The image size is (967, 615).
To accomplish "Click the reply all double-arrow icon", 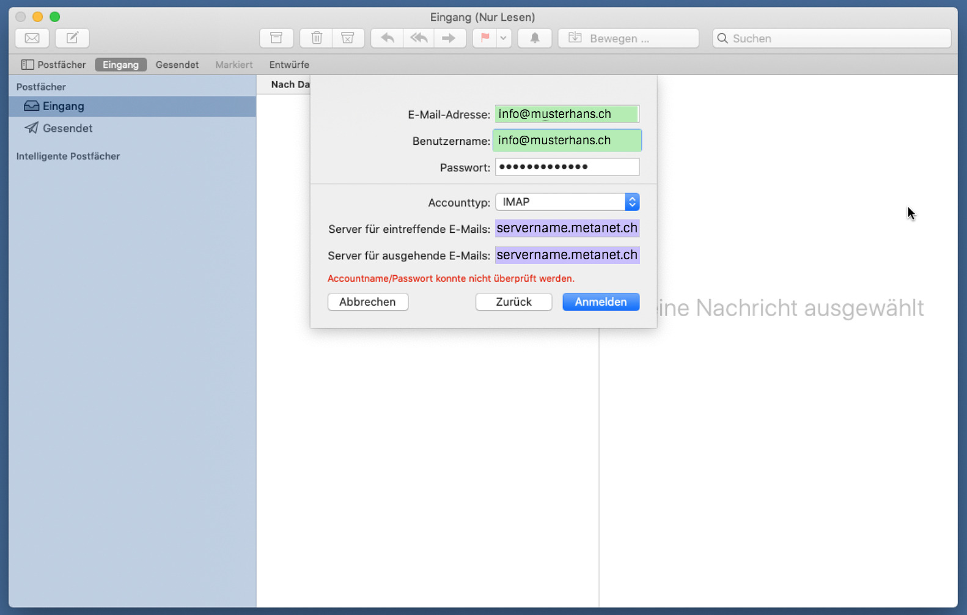I will point(419,38).
